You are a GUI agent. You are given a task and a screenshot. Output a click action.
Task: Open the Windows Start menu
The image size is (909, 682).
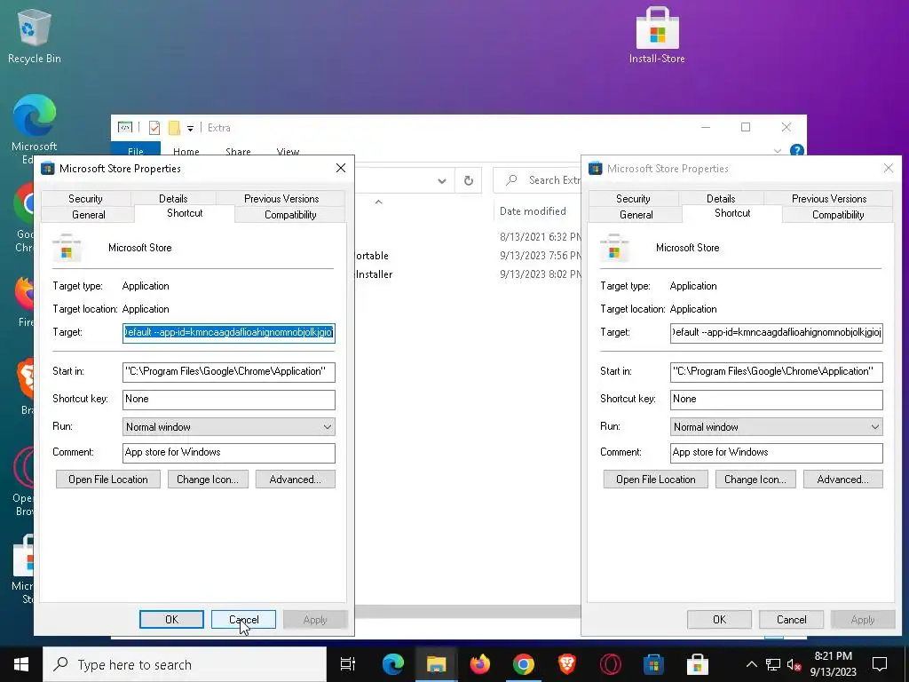pyautogui.click(x=21, y=664)
